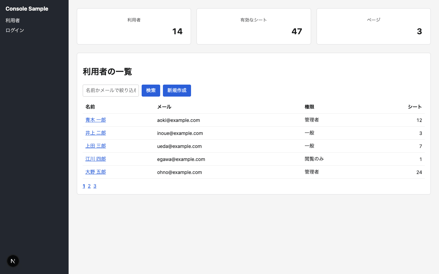
Task: Click the 新規作成 button
Action: point(177,90)
